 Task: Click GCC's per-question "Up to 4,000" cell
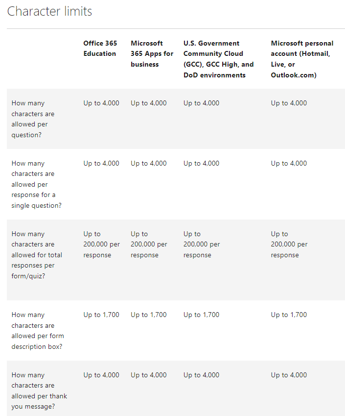pyautogui.click(x=201, y=103)
